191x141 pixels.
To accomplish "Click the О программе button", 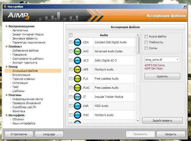I will 19,134.
